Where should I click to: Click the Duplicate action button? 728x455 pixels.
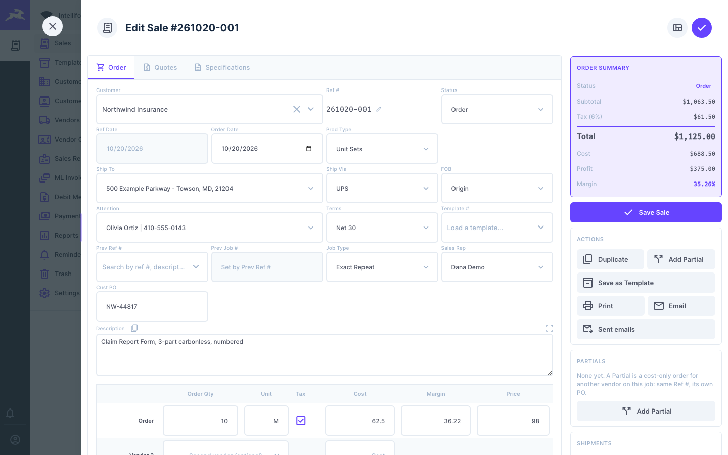tap(610, 259)
